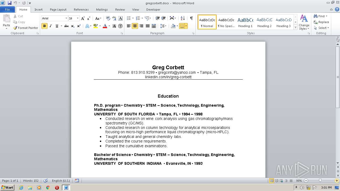Click English (U.S.) language indicator
The image size is (340, 191).
pyautogui.click(x=61, y=181)
